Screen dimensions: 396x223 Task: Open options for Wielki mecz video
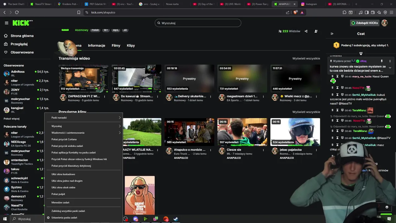coord(316,97)
